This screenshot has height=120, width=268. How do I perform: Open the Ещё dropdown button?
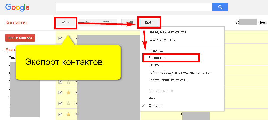[149, 23]
